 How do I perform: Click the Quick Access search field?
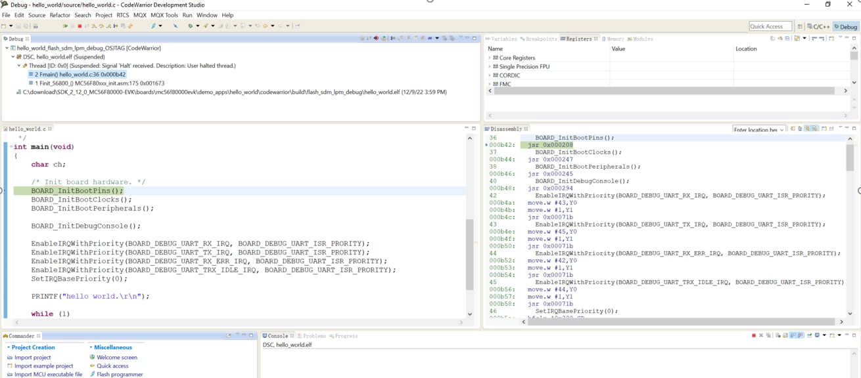tap(771, 26)
